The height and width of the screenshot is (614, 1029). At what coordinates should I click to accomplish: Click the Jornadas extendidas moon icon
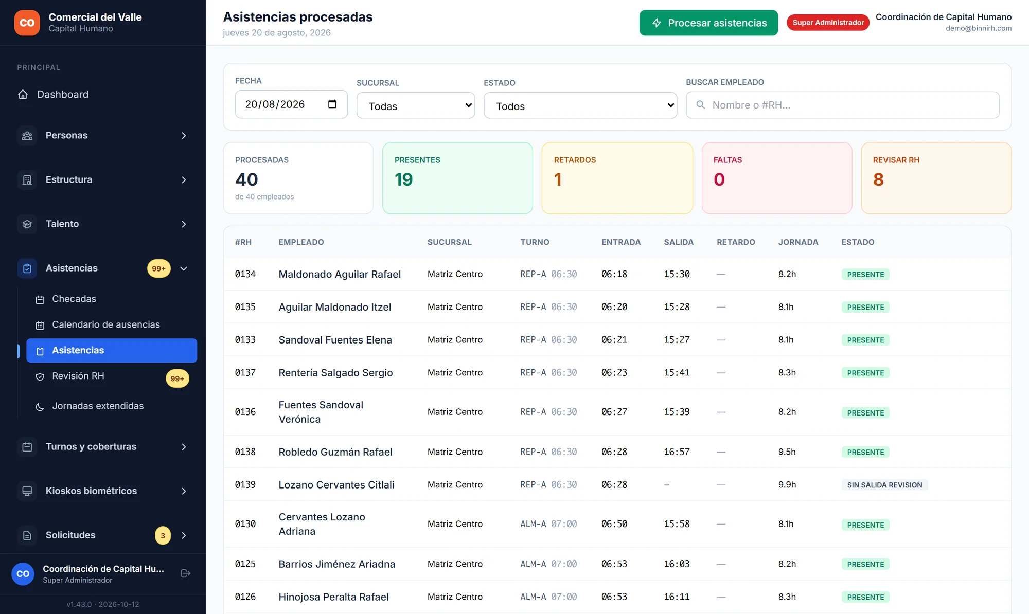[x=40, y=407]
